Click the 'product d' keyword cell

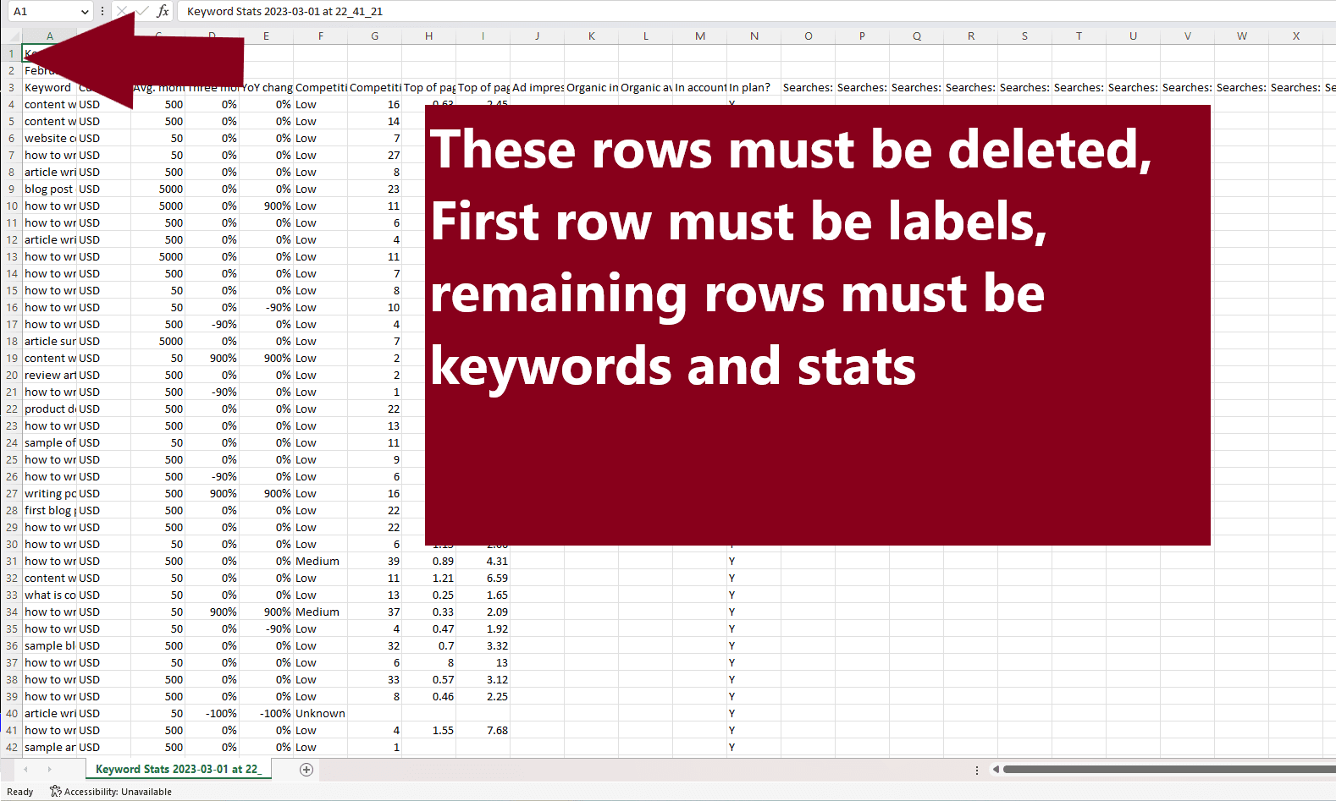tap(49, 409)
